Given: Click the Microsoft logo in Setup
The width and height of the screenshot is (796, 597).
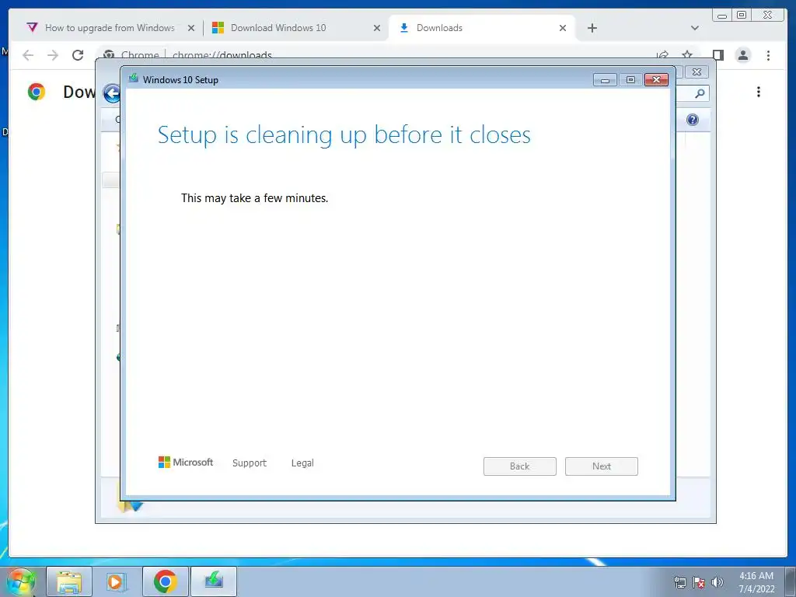Looking at the screenshot, I should (186, 462).
